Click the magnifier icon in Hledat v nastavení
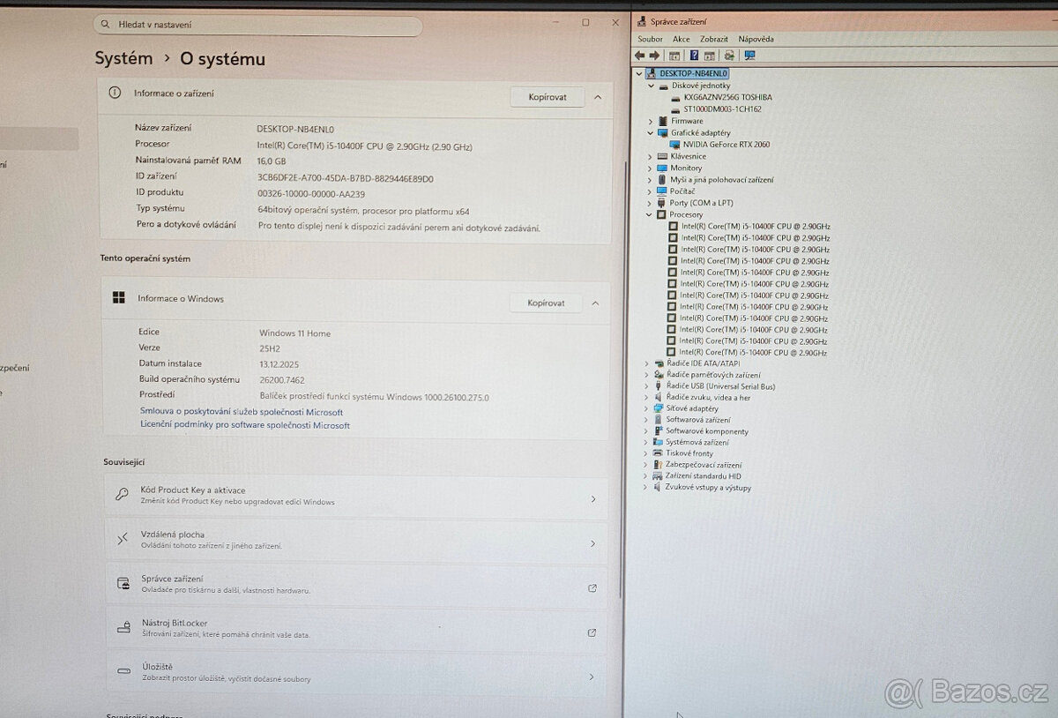Viewport: 1058px width, 718px height. [105, 25]
